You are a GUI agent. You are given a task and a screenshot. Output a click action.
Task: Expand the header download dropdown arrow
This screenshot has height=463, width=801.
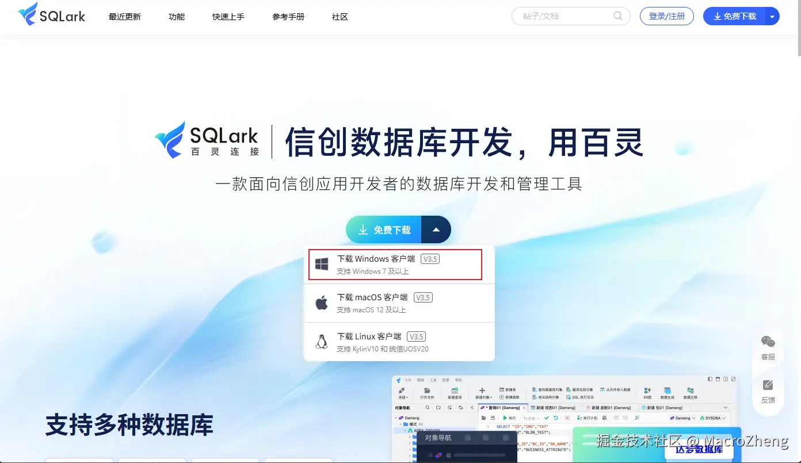tap(772, 16)
